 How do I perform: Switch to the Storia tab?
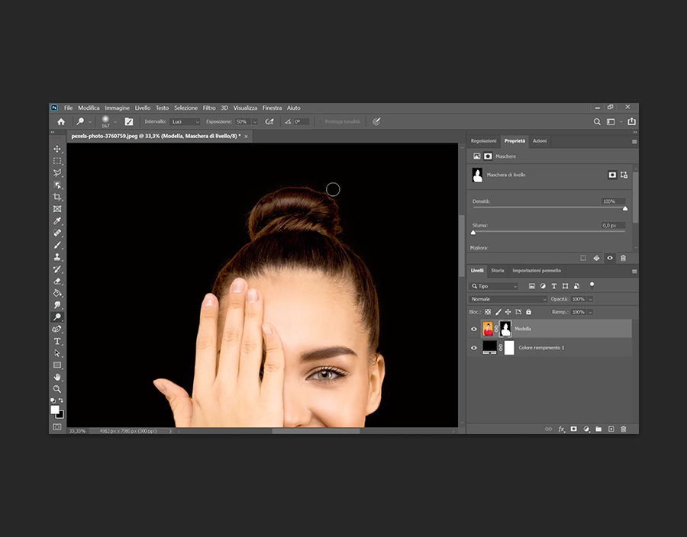(498, 271)
